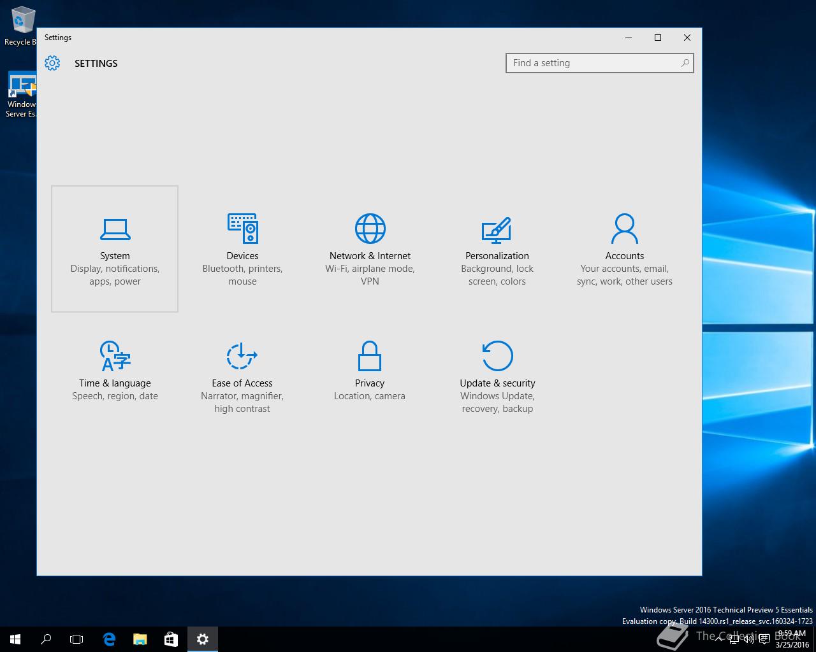Click the "Bluetooth, printers, mouse" description
Image resolution: width=816 pixels, height=652 pixels.
click(x=242, y=275)
